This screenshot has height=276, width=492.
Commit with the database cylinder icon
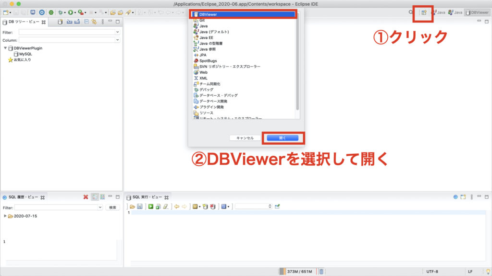click(205, 207)
